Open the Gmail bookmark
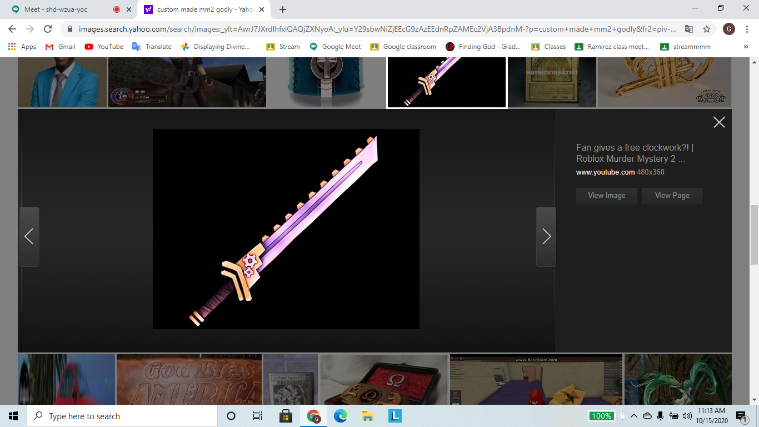 click(60, 47)
